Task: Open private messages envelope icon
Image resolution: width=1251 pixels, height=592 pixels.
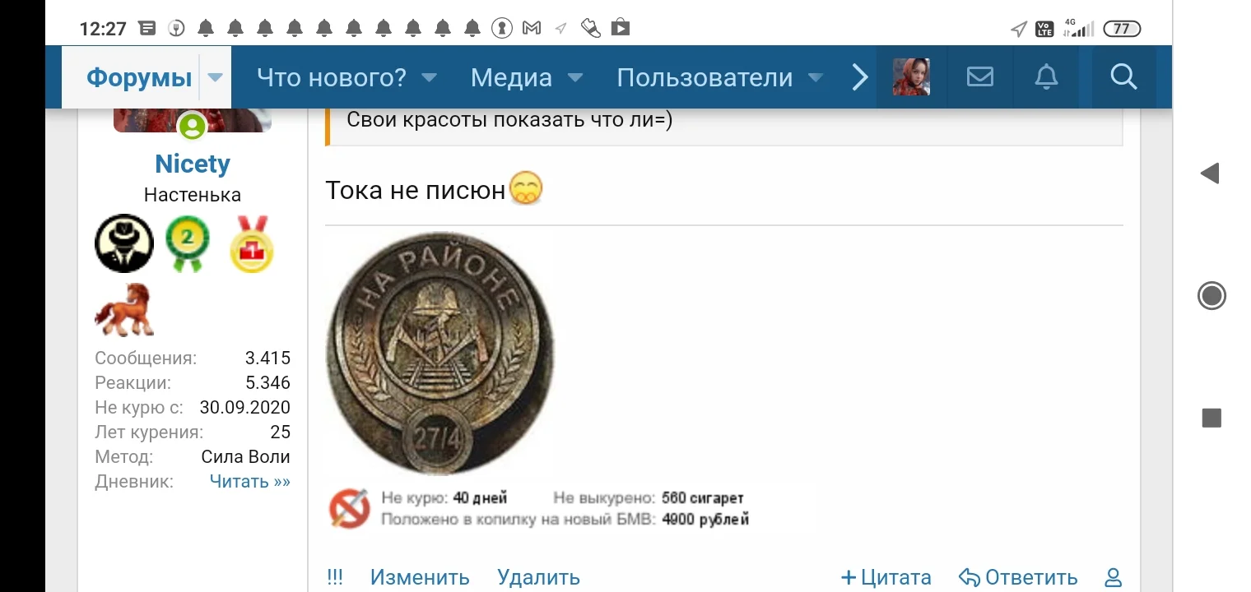Action: pyautogui.click(x=979, y=77)
